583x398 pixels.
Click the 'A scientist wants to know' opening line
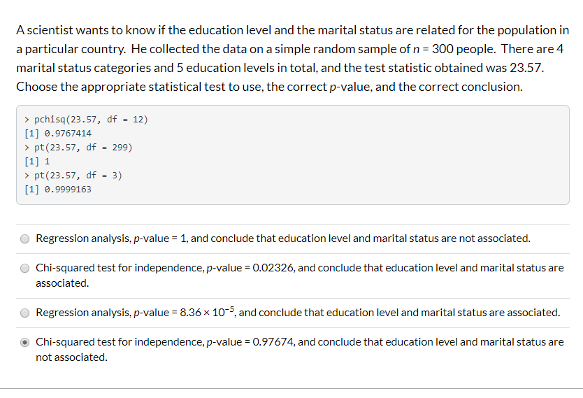pos(293,30)
